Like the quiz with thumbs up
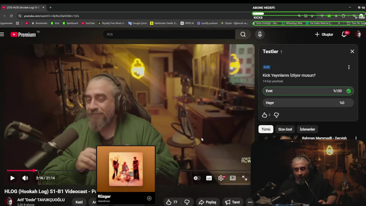Image resolution: width=366 pixels, height=206 pixels. [x=264, y=115]
